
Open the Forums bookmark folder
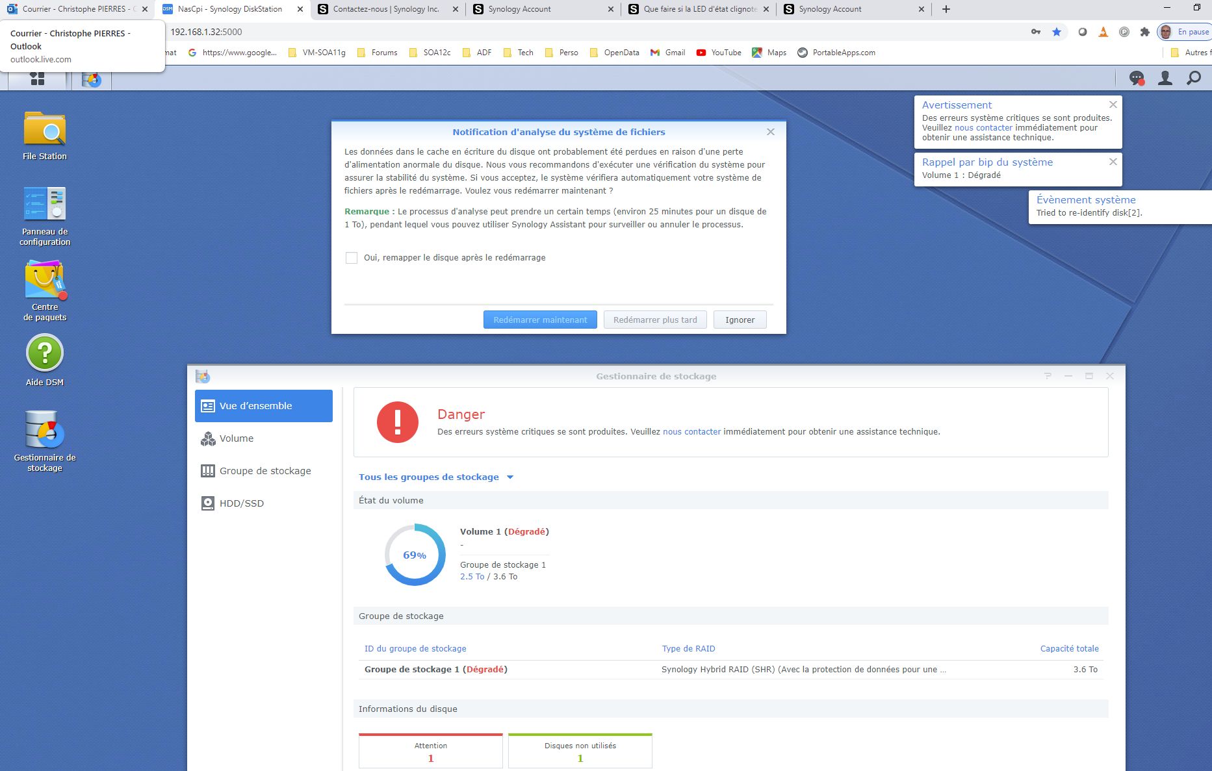(x=377, y=53)
